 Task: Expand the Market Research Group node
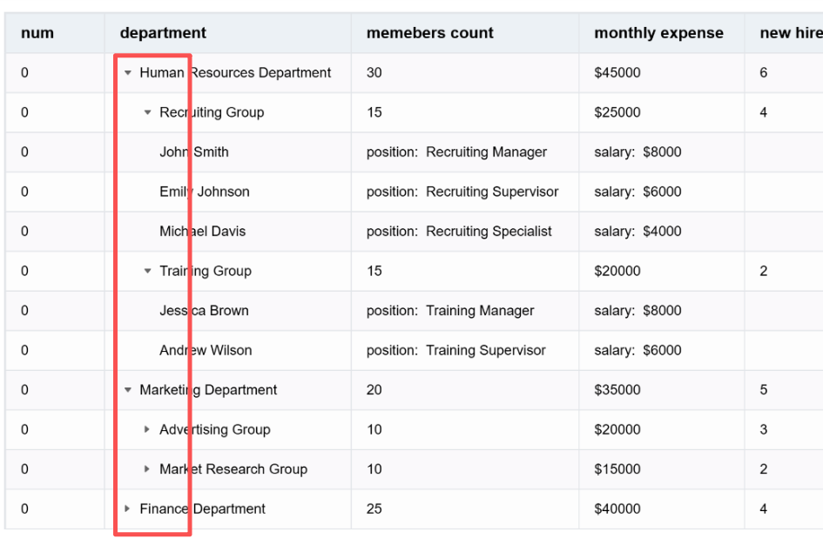(148, 469)
